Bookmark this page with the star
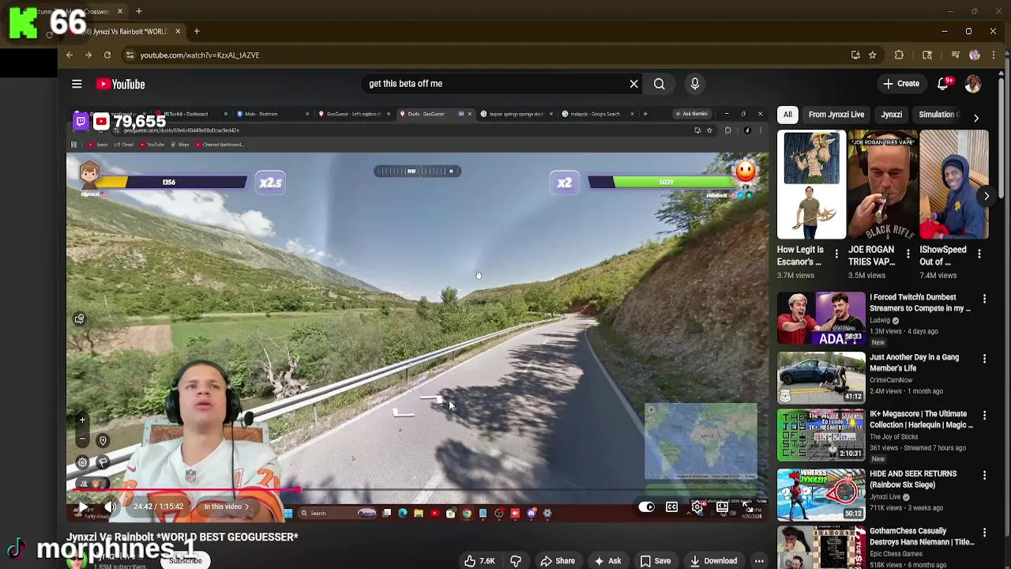1011x569 pixels. [x=872, y=55]
